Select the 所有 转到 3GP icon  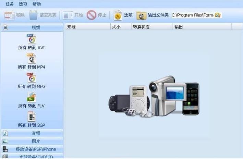pos(32,117)
